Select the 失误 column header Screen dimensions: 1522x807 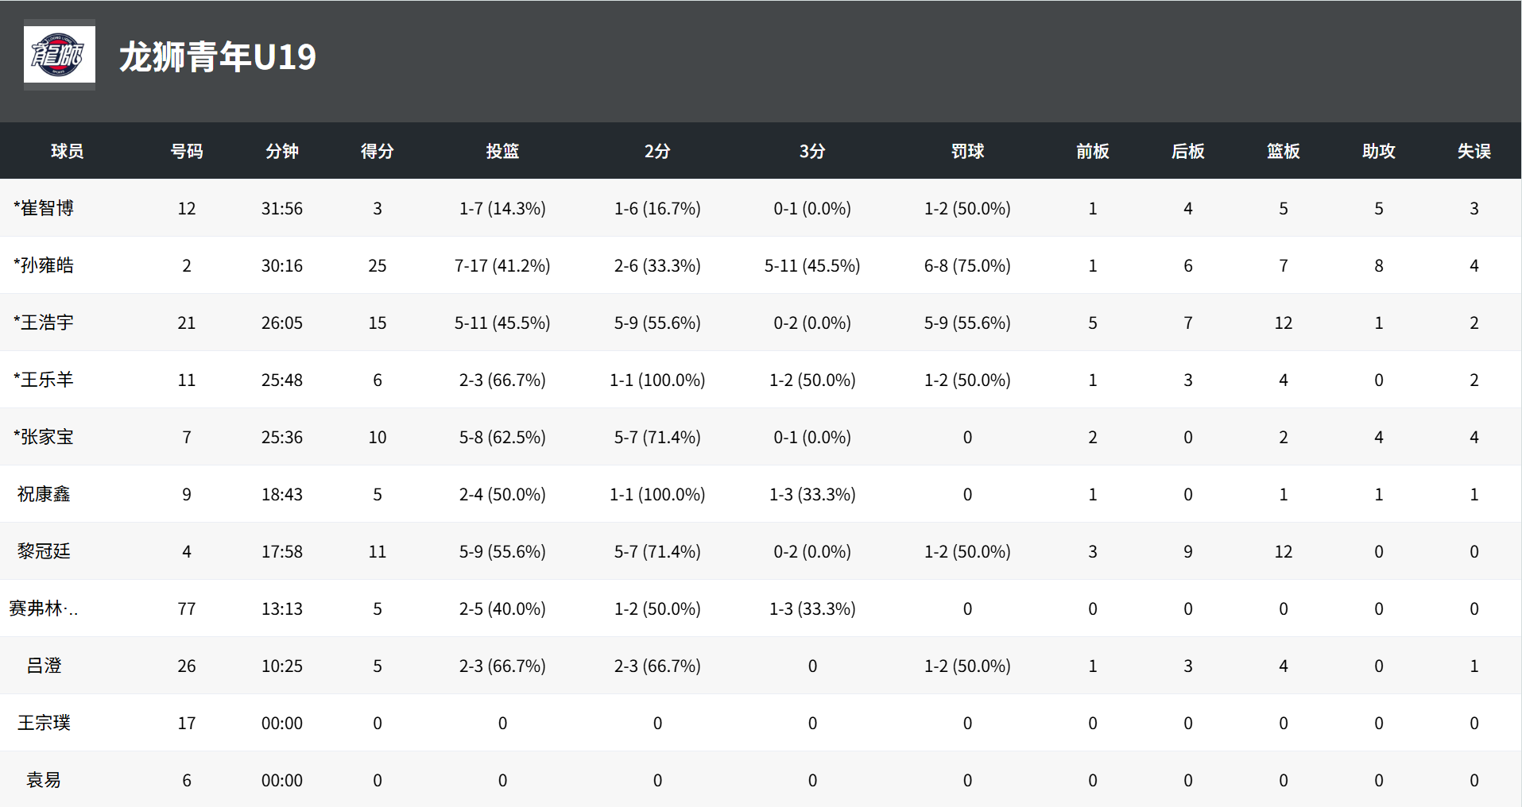tap(1474, 151)
